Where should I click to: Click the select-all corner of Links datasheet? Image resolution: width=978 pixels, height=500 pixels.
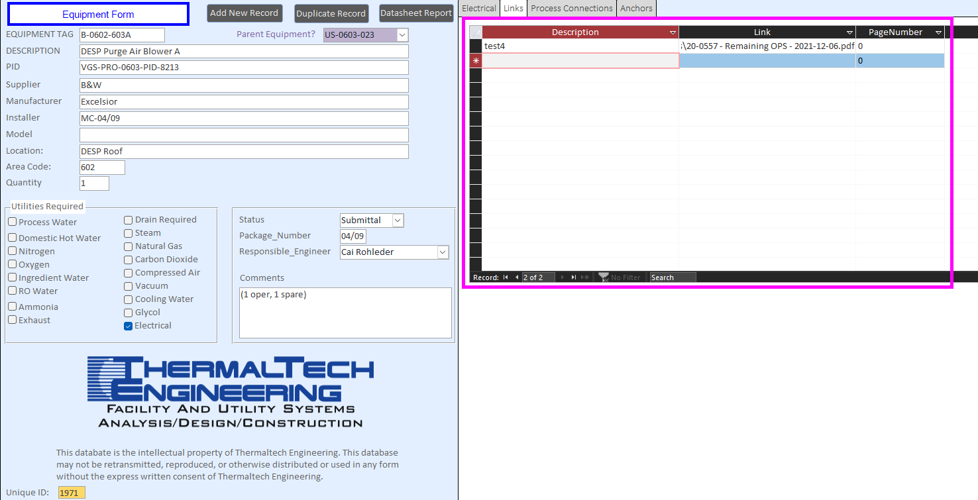coord(476,32)
